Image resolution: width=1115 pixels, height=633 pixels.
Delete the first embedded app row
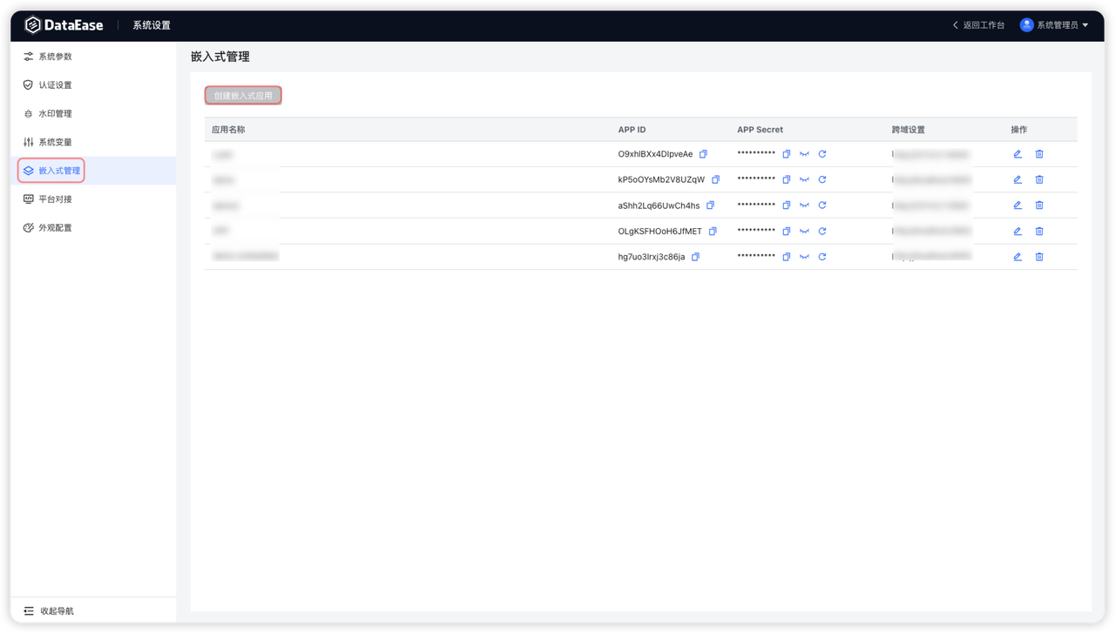click(x=1039, y=154)
